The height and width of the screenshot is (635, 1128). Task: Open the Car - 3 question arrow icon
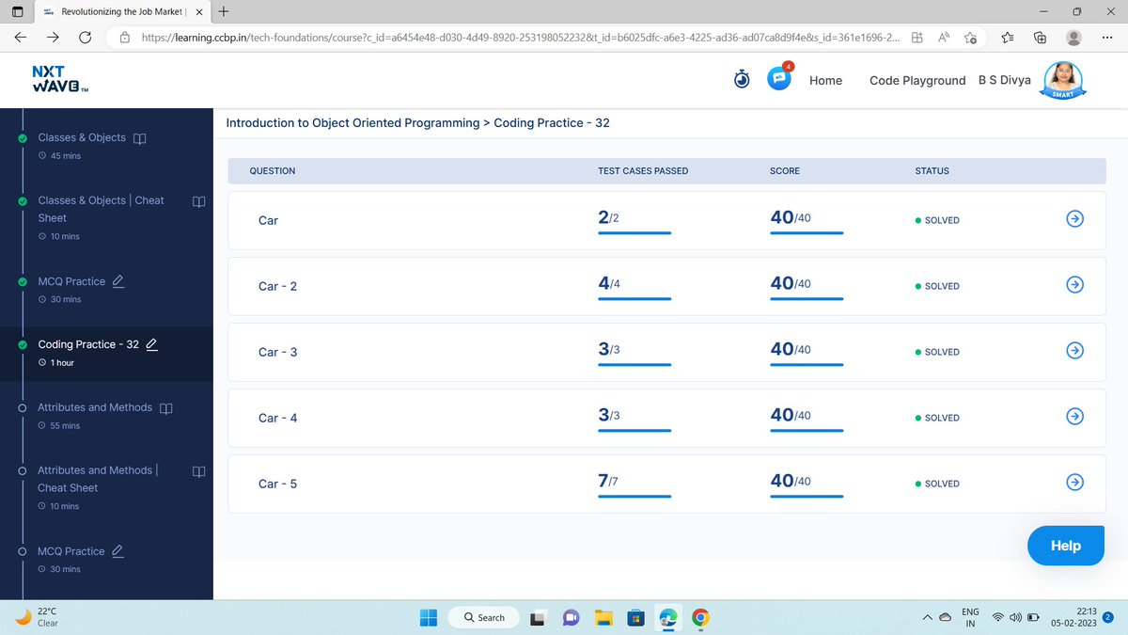1075,350
